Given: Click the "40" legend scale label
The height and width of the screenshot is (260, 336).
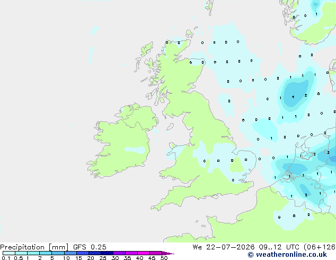Looking at the screenshot, I should [x=139, y=258].
